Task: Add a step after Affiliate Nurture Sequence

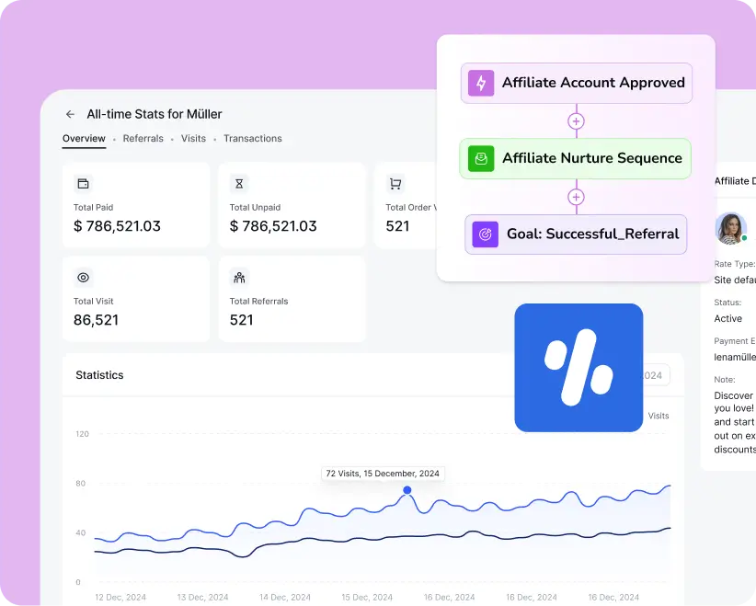Action: [576, 197]
